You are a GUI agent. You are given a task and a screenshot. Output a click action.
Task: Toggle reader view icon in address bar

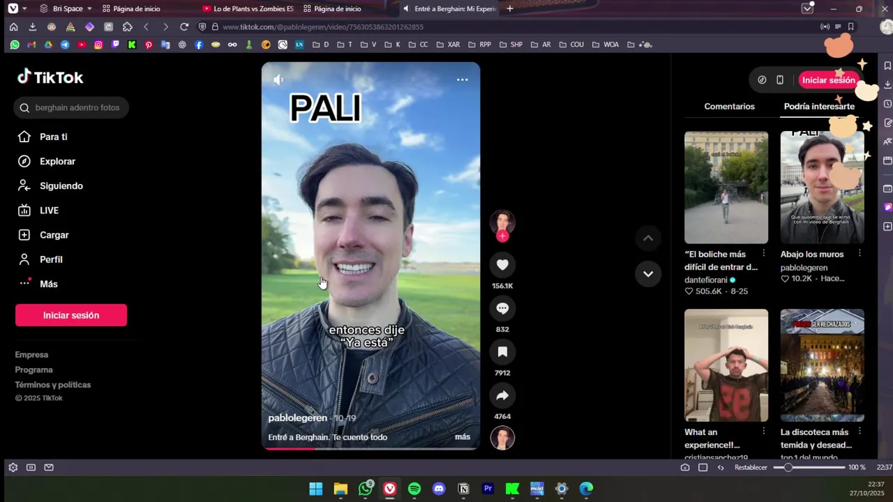click(x=838, y=26)
